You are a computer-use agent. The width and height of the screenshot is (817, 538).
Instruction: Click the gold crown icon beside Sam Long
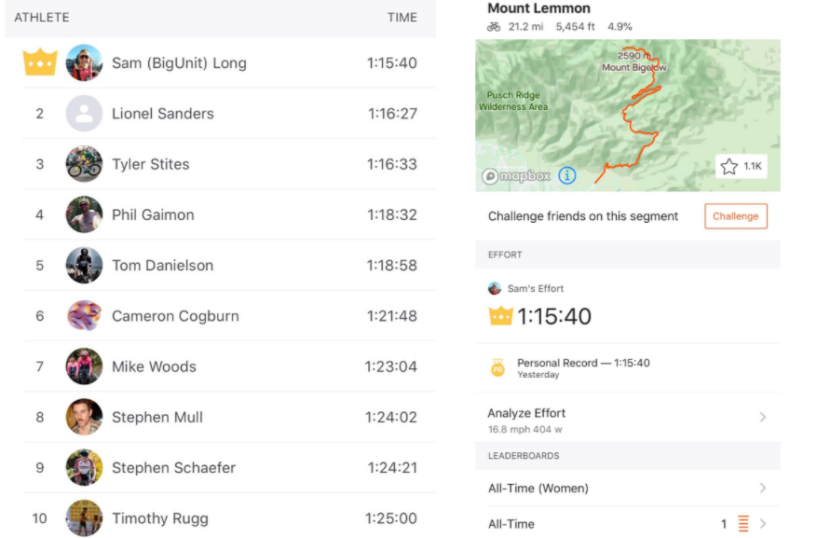40,63
